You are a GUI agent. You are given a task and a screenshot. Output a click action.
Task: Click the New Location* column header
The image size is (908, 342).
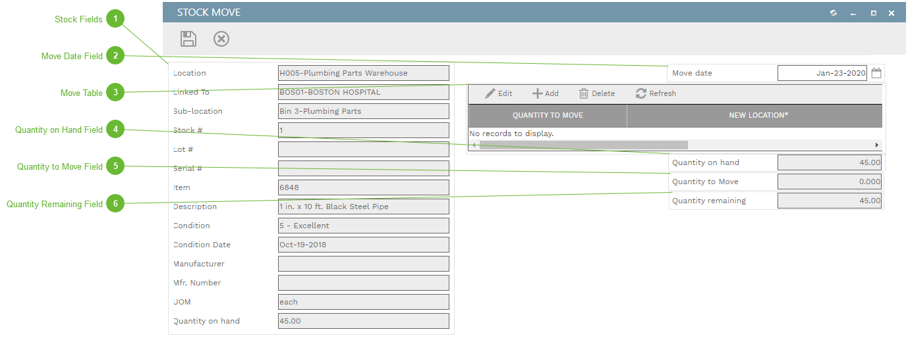(x=754, y=115)
